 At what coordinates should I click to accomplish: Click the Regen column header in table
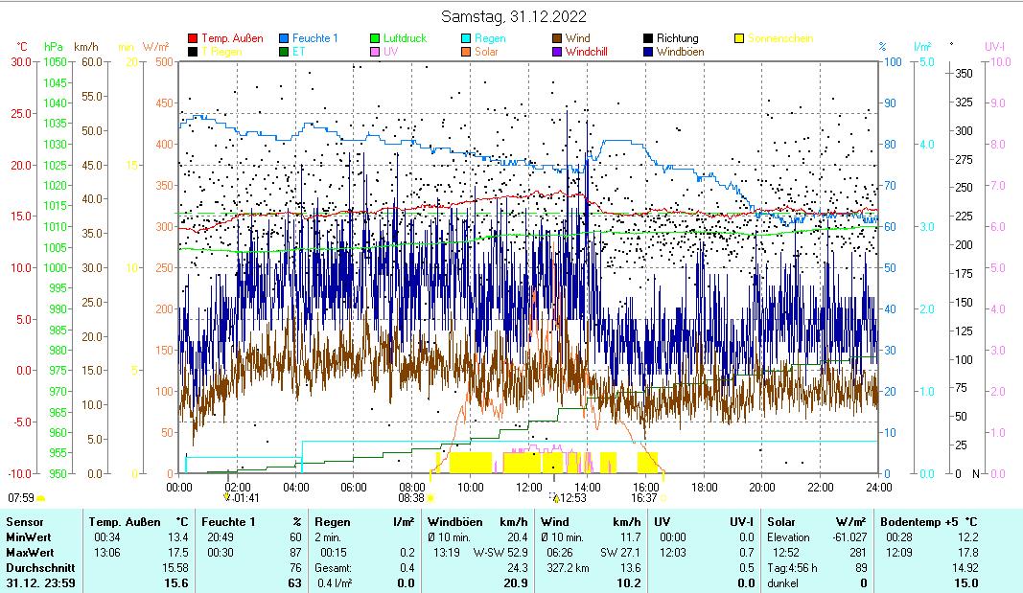pyautogui.click(x=331, y=521)
